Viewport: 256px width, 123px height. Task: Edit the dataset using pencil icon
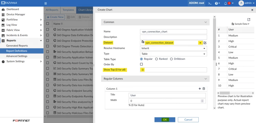205,43
